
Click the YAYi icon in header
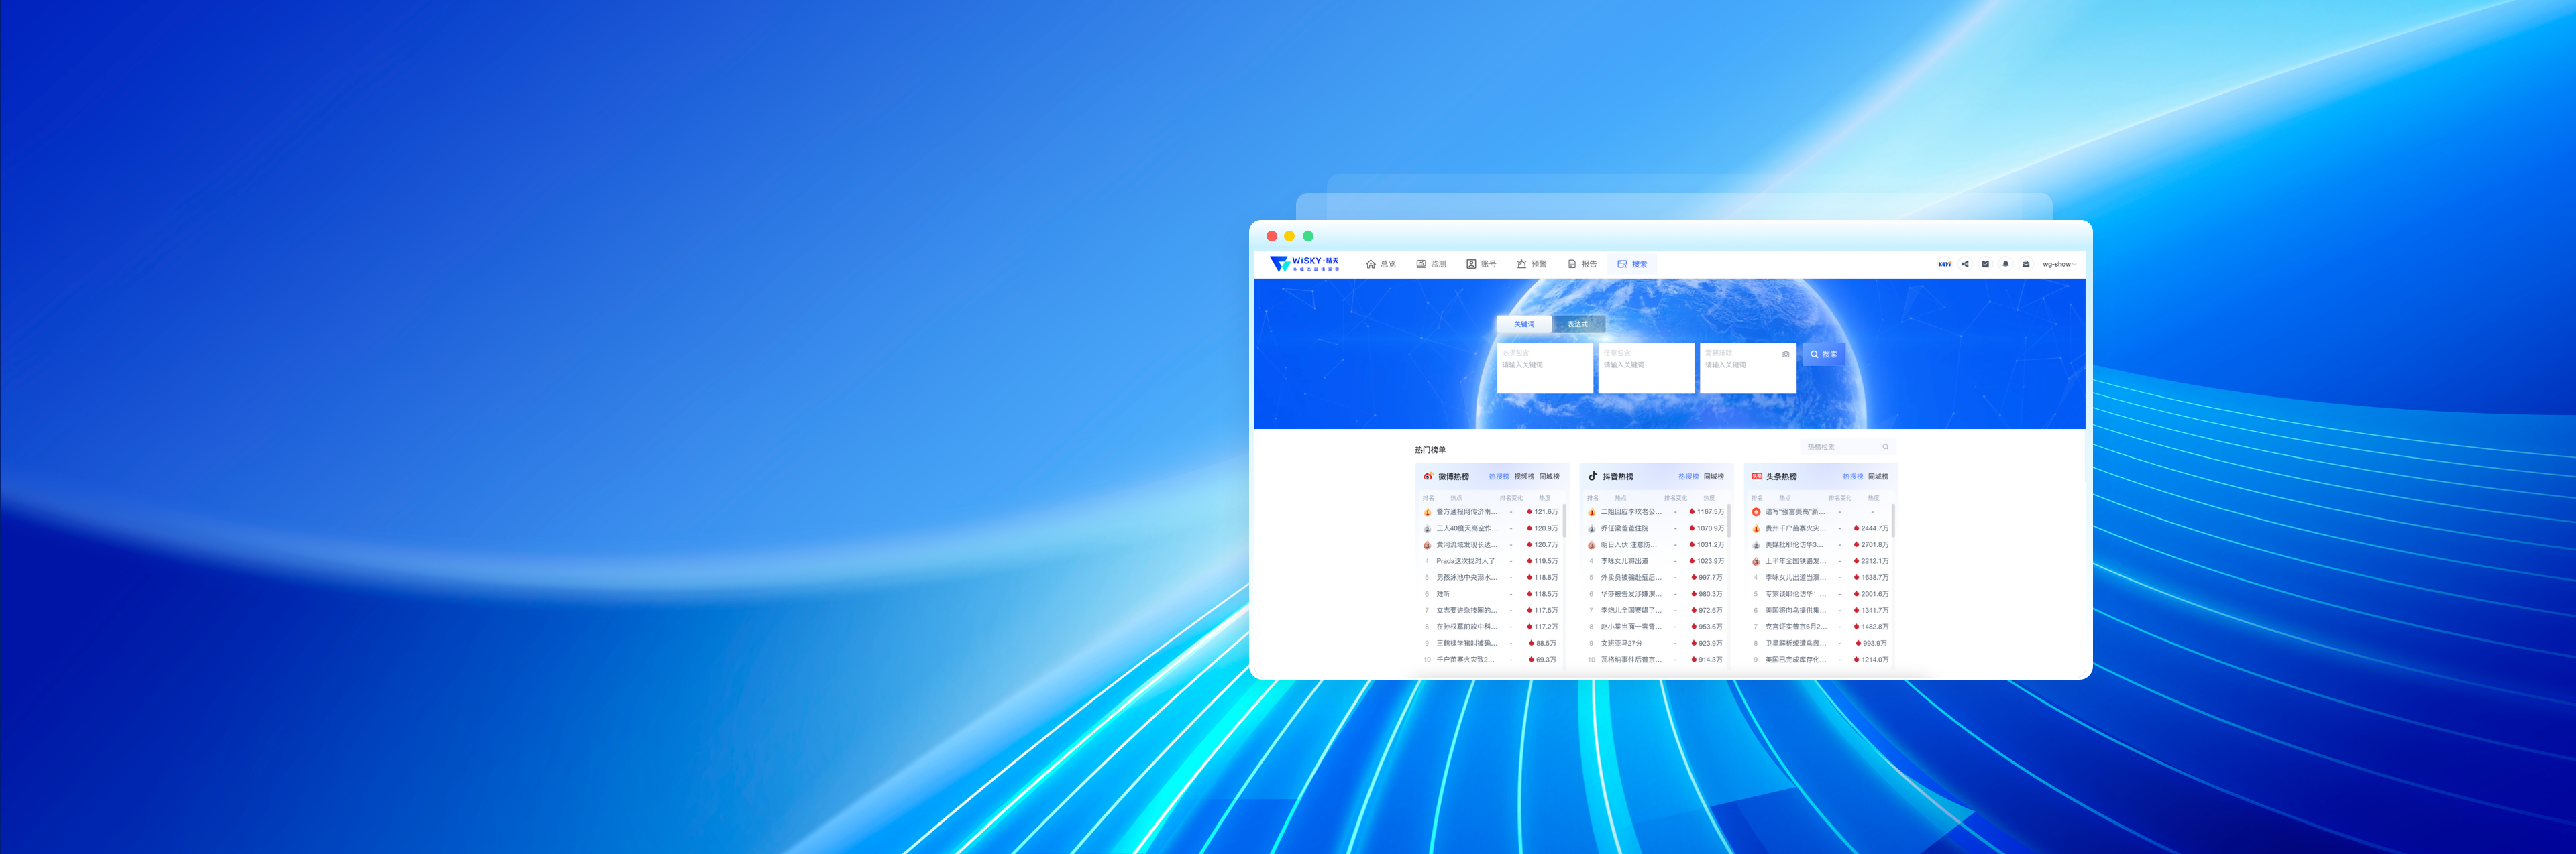pyautogui.click(x=1944, y=265)
